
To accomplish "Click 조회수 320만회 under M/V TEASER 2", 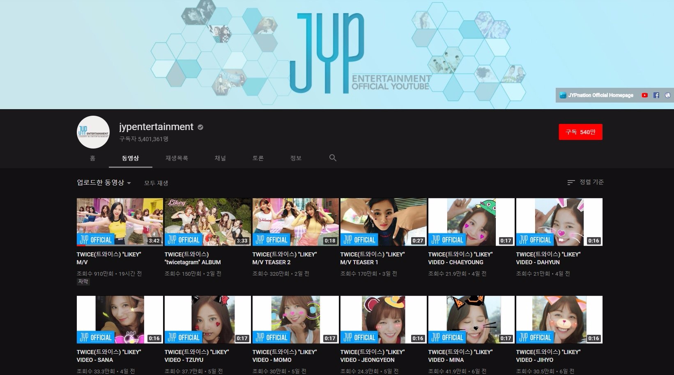I will click(x=271, y=274).
